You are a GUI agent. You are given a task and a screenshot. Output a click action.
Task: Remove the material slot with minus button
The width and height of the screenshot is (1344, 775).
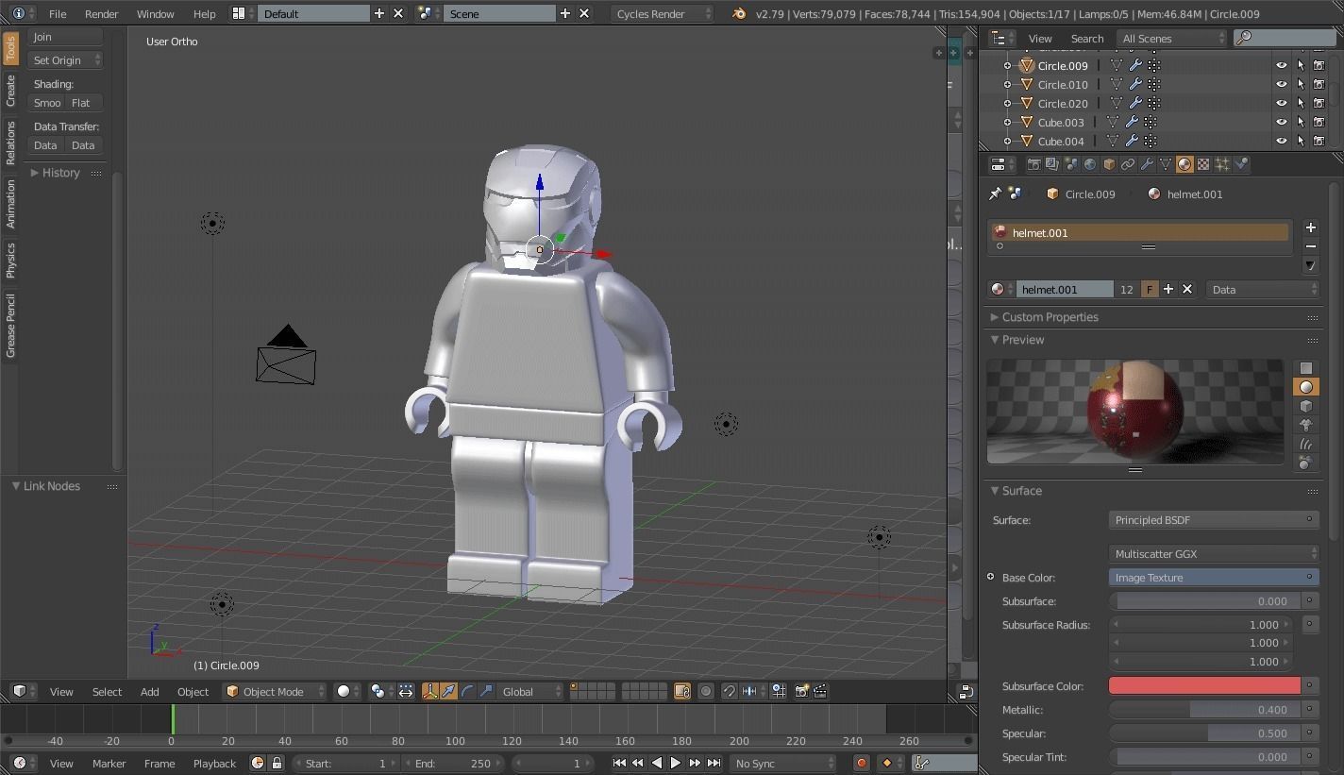(x=1310, y=246)
